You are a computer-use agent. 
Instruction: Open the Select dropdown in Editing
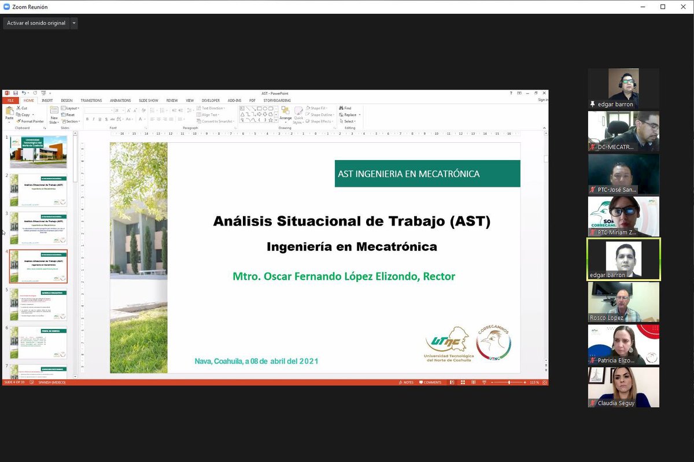point(349,121)
